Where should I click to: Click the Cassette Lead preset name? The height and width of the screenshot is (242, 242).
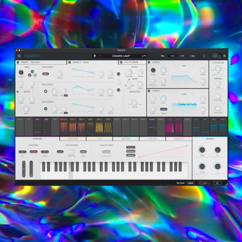tap(121, 56)
